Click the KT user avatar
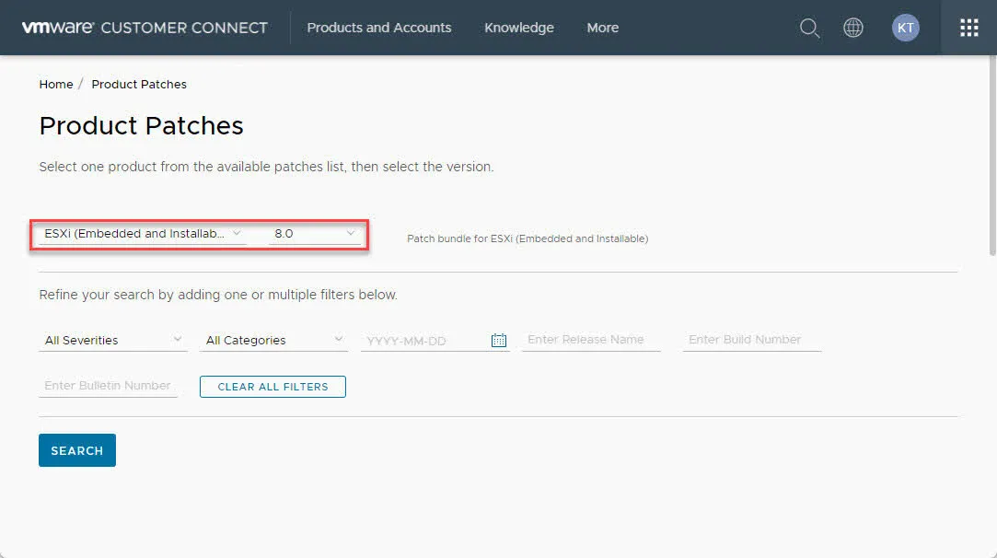Screen dimensions: 997x558 pyautogui.click(x=905, y=28)
